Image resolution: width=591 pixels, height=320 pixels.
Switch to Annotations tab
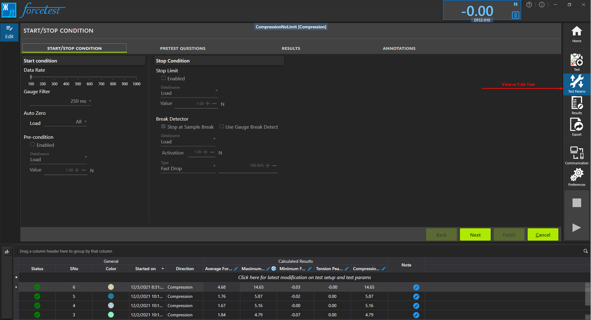click(x=399, y=48)
